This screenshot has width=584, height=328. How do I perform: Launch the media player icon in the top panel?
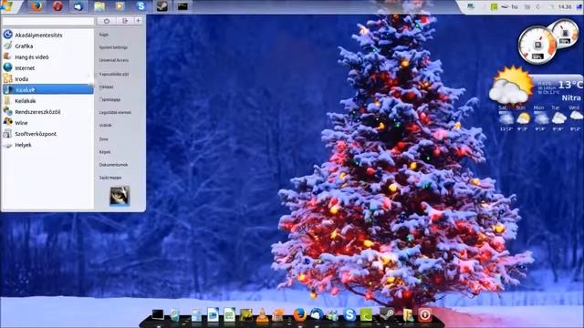coord(120,6)
